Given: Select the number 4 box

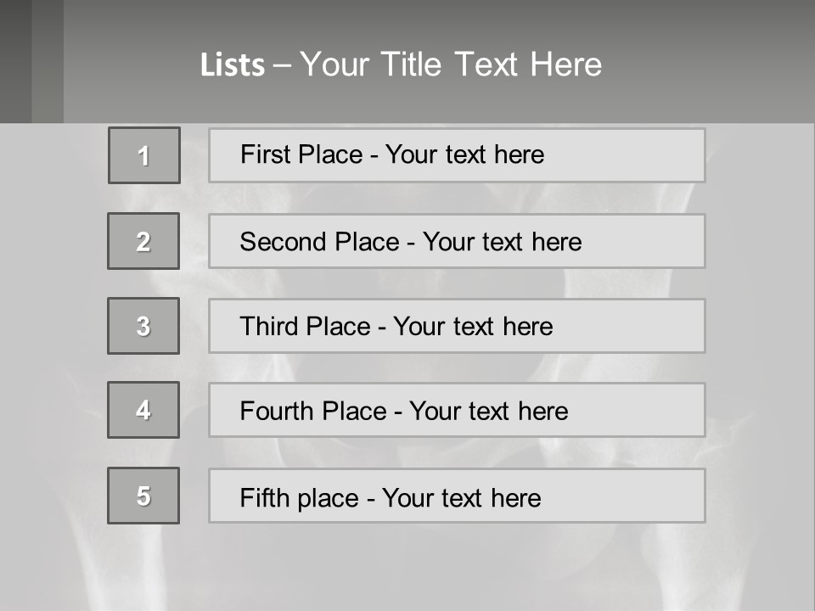Looking at the screenshot, I should click(x=143, y=410).
